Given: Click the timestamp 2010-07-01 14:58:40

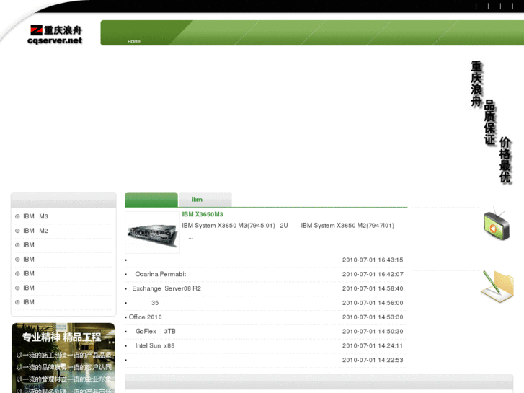Looking at the screenshot, I should [373, 288].
